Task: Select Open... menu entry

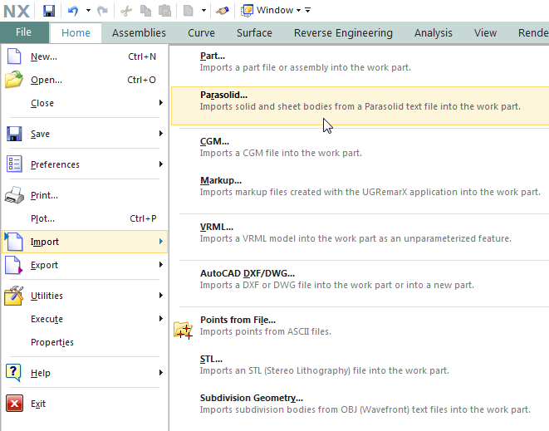Action: coord(85,80)
